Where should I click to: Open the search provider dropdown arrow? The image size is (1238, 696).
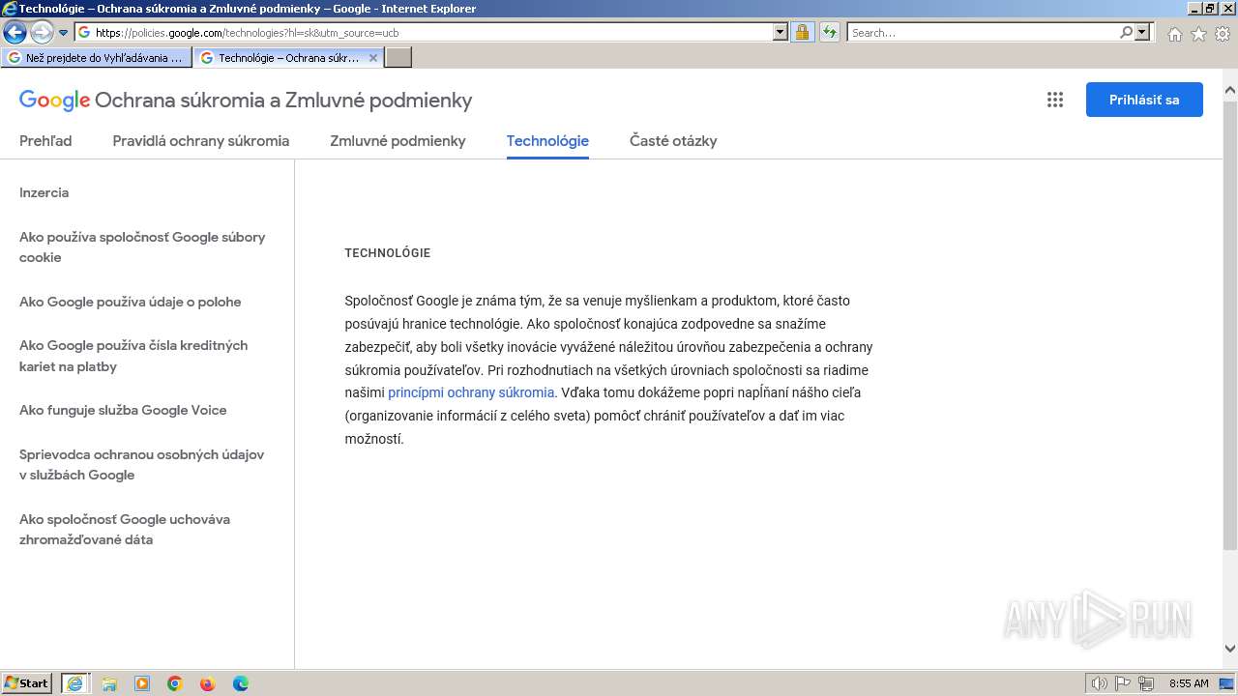pyautogui.click(x=1142, y=32)
